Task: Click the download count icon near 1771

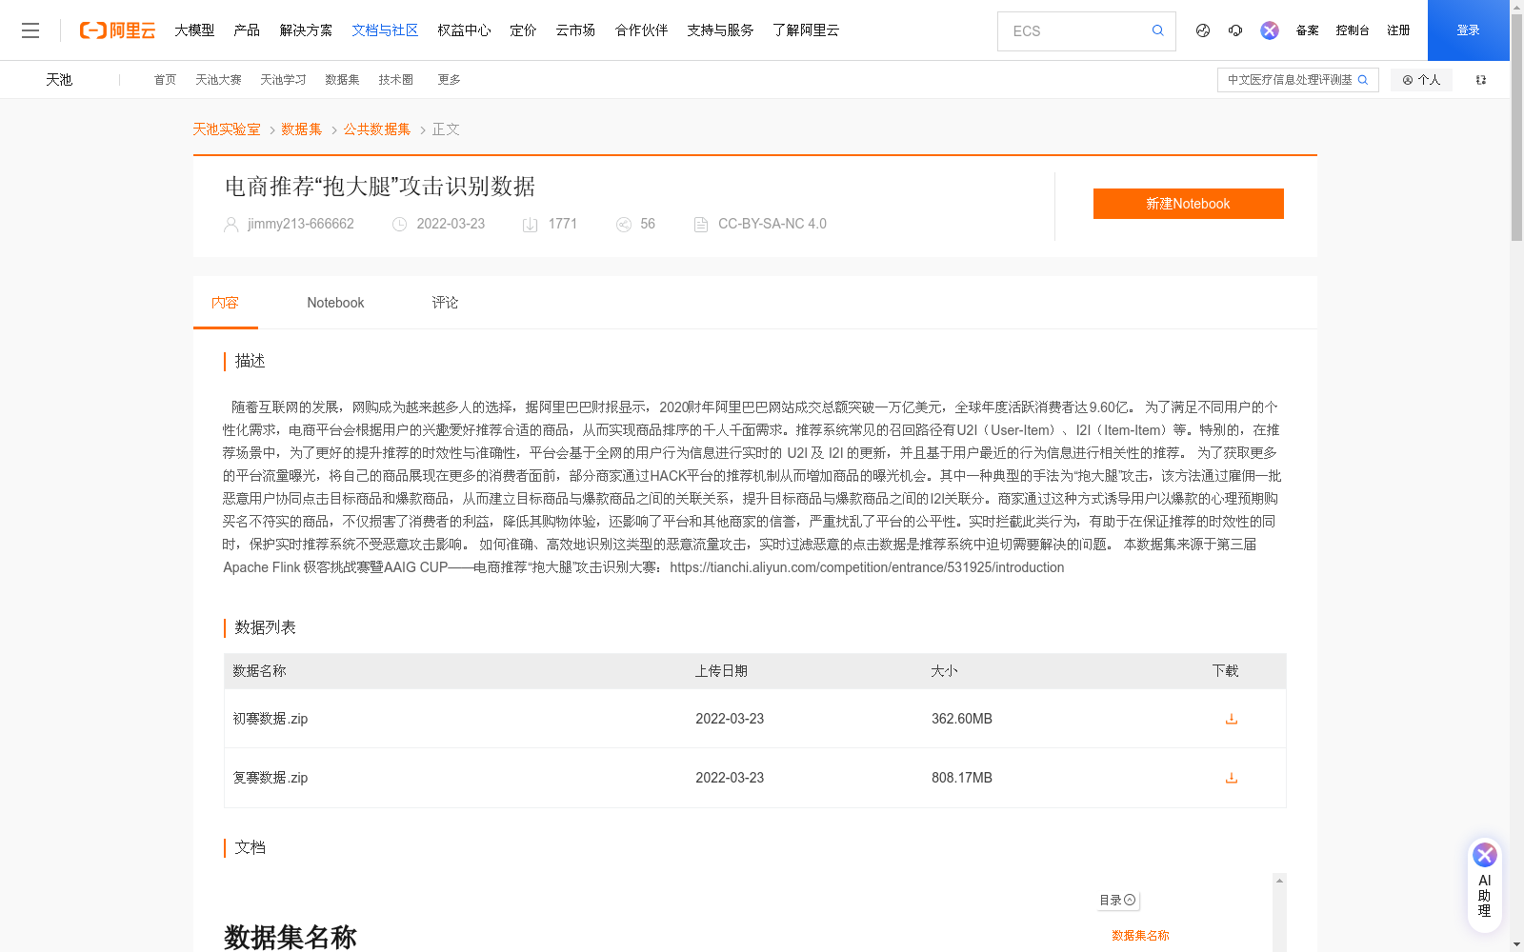Action: tap(531, 225)
